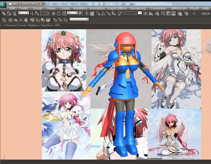Image resolution: width=211 pixels, height=164 pixels.
Task: Click the Redo arrow icon
Action: click(32, 4)
